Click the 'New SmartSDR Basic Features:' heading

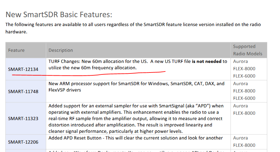pyautogui.click(x=59, y=15)
